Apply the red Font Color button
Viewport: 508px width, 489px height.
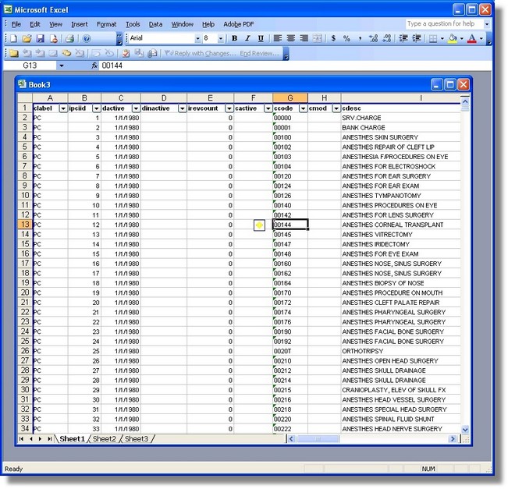click(472, 38)
